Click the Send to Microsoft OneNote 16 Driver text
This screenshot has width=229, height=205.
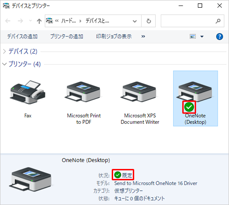tap(156, 183)
